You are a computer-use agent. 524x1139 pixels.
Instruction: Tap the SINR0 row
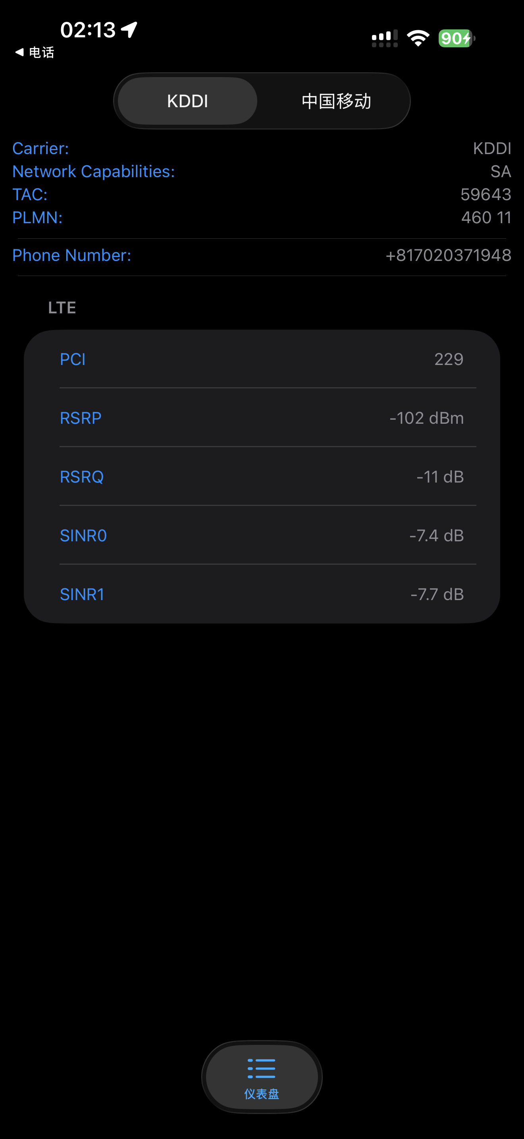tap(262, 535)
